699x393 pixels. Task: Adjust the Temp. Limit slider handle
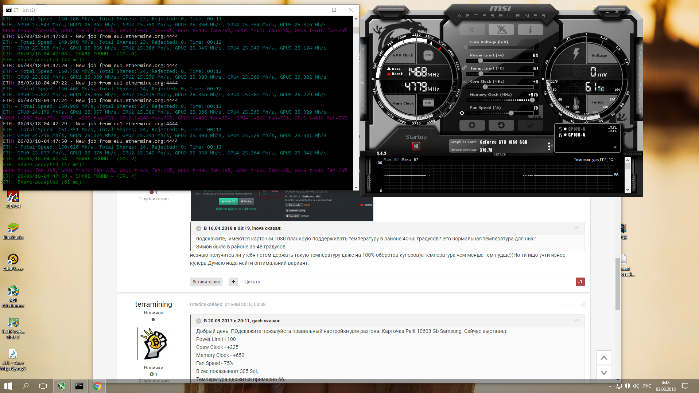[x=481, y=74]
